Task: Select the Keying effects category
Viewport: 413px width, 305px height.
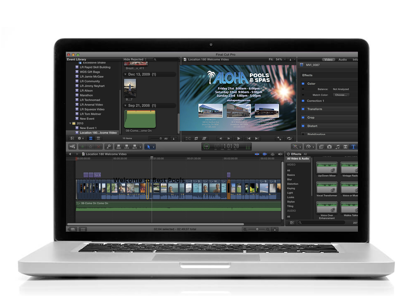Action: tap(291, 189)
